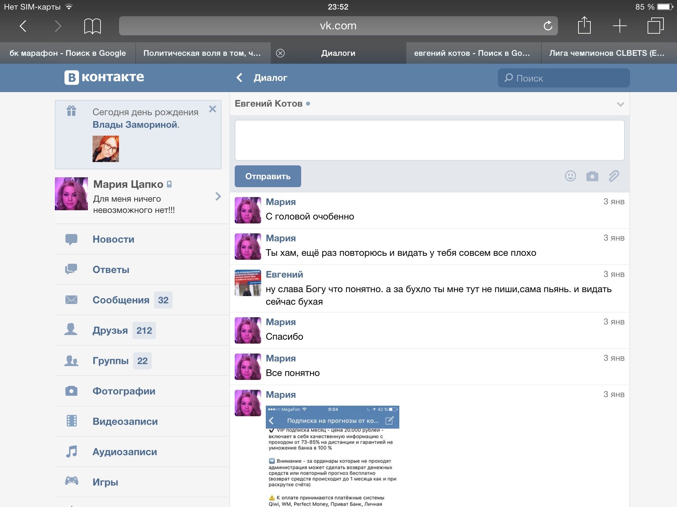Open new Safari tab with plus
Screen dimensions: 677x507
point(619,26)
